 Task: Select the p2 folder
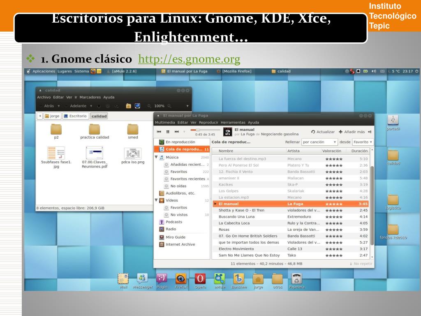56,131
